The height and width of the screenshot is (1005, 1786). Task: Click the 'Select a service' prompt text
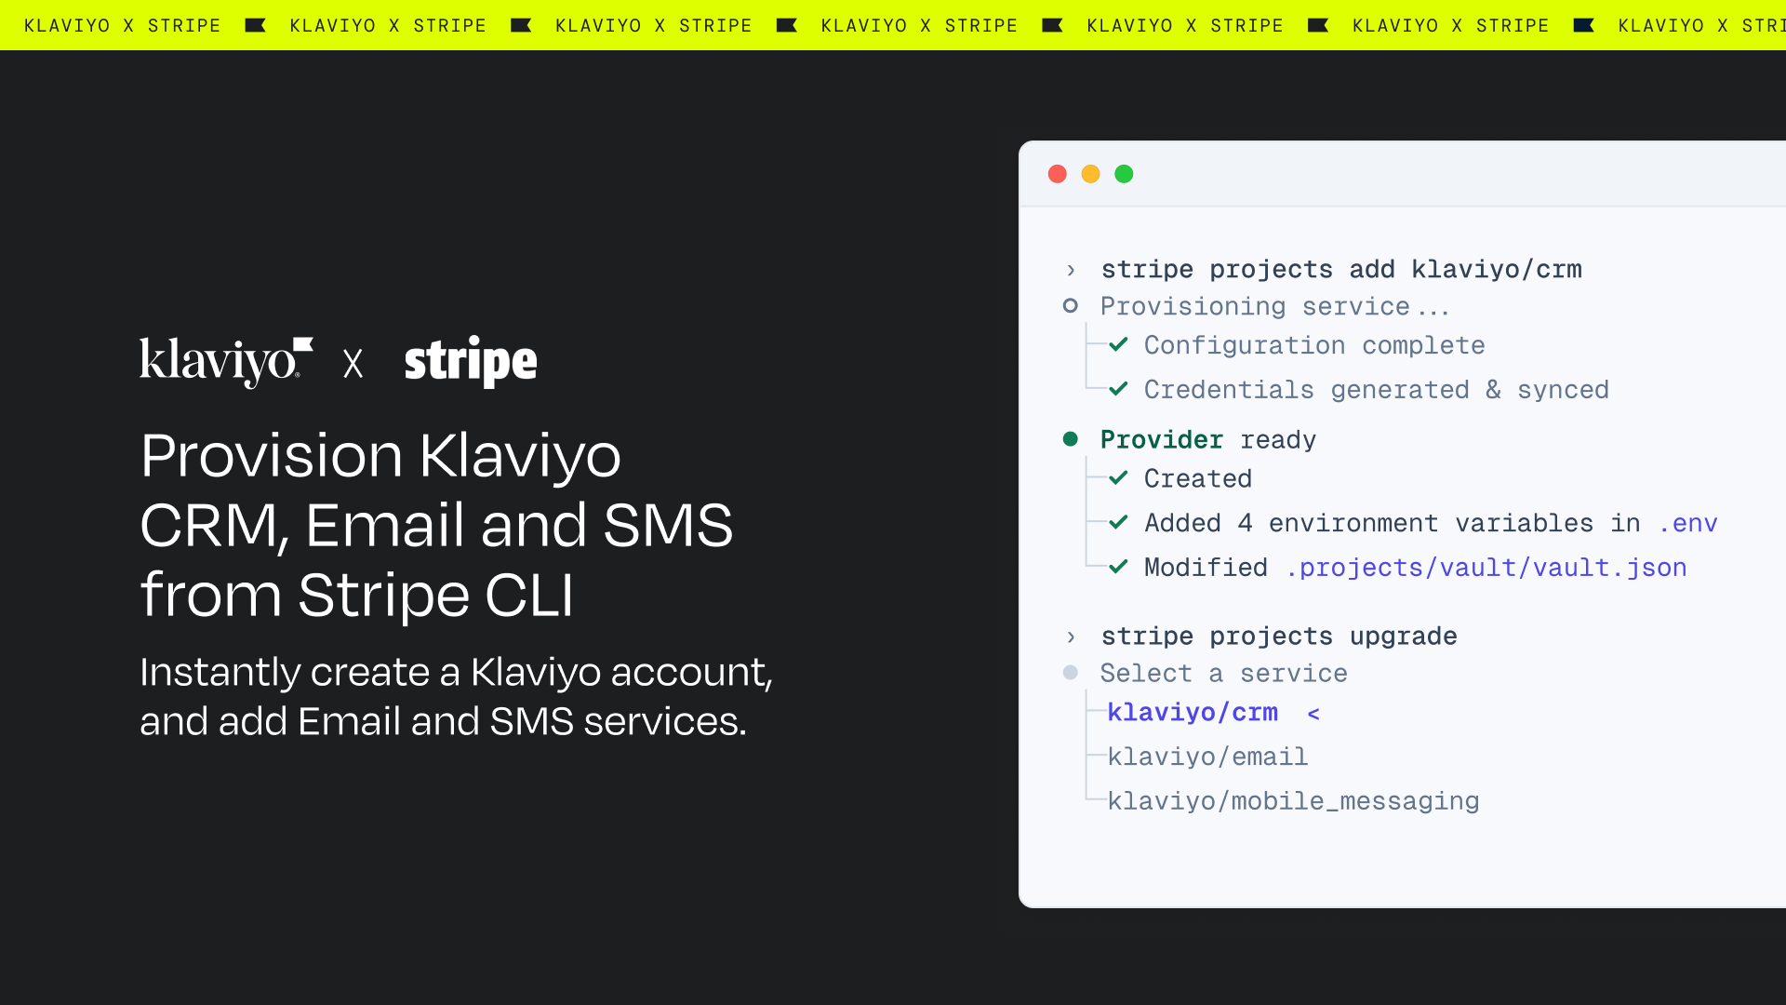click(x=1223, y=673)
